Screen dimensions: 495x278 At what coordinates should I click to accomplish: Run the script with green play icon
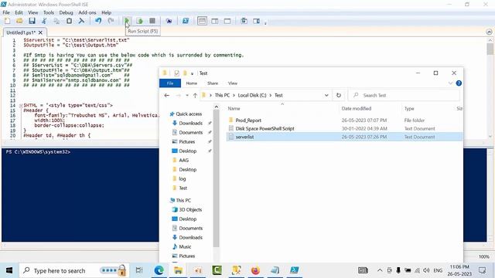pos(127,21)
